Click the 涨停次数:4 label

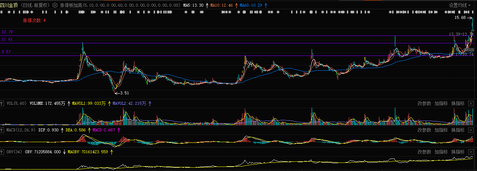click(x=34, y=20)
